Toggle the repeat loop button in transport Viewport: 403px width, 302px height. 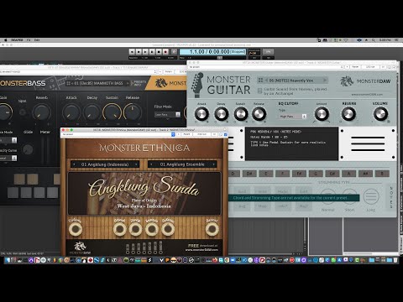(x=174, y=52)
